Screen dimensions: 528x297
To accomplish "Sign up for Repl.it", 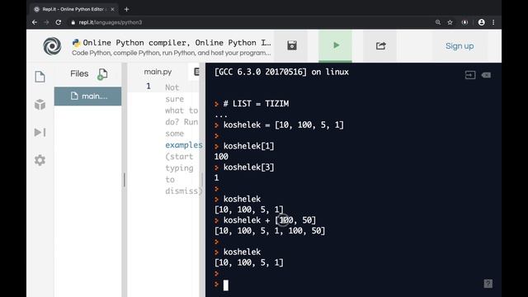I will point(460,46).
